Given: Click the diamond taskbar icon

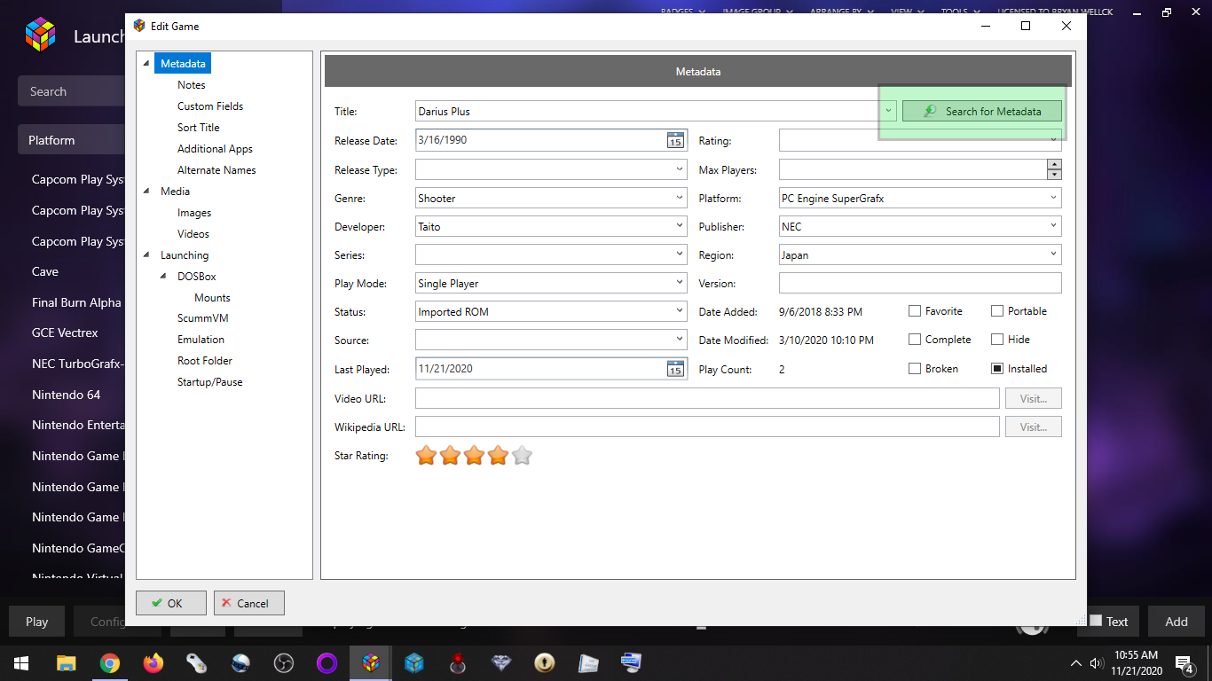Looking at the screenshot, I should point(501,662).
